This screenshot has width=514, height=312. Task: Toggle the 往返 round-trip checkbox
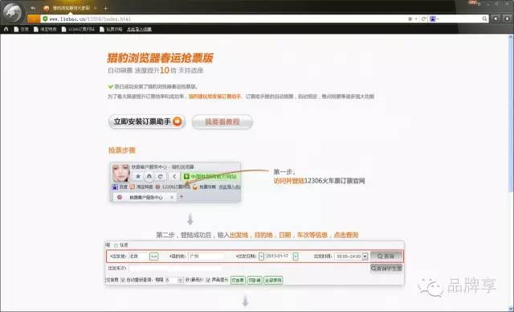click(116, 245)
